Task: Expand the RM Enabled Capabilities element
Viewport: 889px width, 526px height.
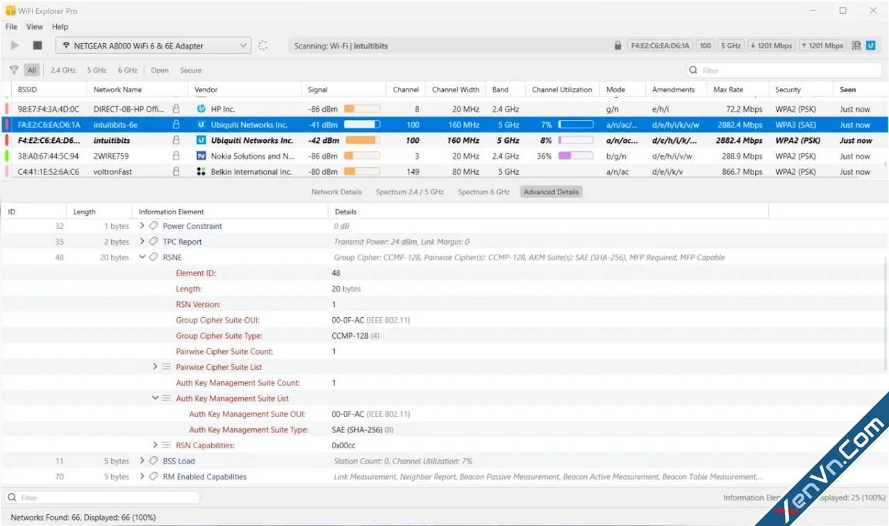Action: (x=142, y=476)
